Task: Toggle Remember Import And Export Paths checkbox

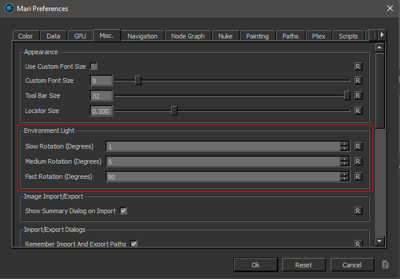Action: pyautogui.click(x=134, y=243)
